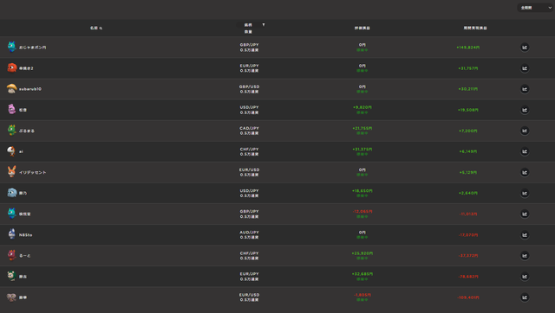Viewport: 555px width, 313px height.
Task: Open chart for the -11,013円 row
Action: 525,214
